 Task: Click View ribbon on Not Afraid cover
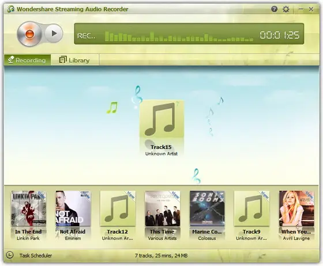click(x=86, y=195)
